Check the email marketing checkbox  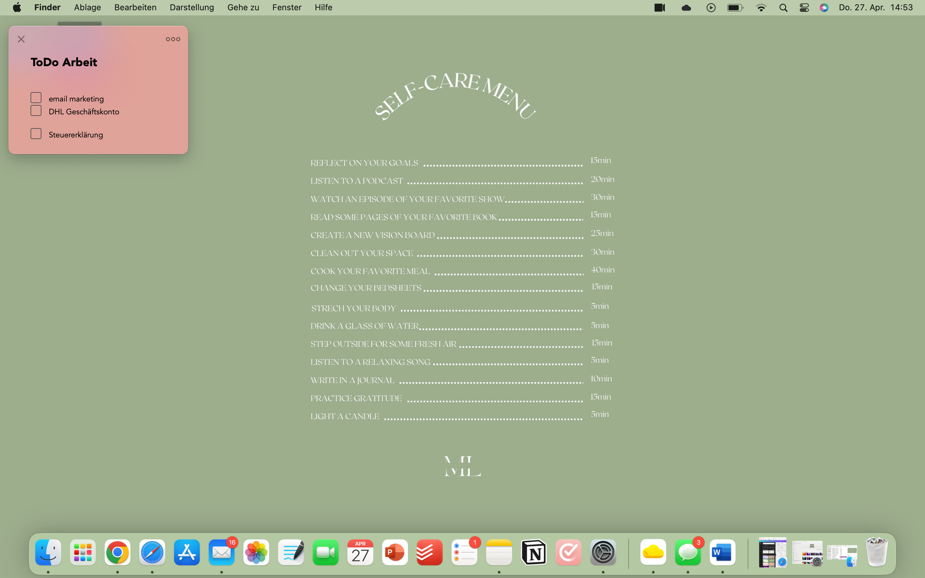[x=36, y=98]
